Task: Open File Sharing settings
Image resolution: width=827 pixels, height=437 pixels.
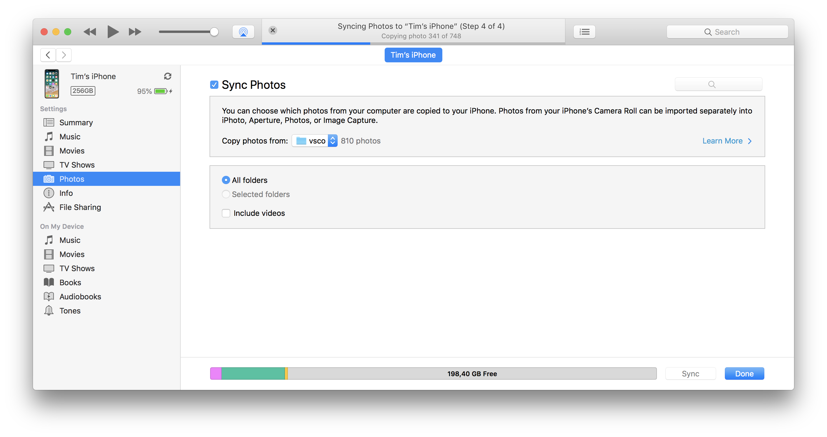Action: [x=80, y=207]
